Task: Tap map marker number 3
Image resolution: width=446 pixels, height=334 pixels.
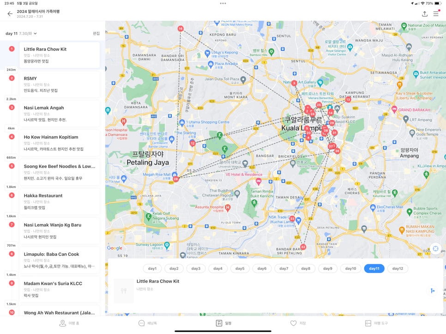Action: pyautogui.click(x=294, y=83)
